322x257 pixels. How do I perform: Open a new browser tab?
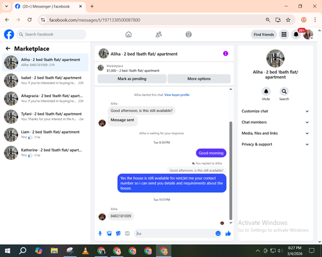point(92,6)
